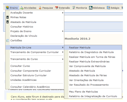This screenshot has width=127, height=102.
Task: Click the Monitoria menu icon
Action: point(74,8)
